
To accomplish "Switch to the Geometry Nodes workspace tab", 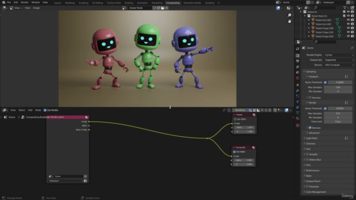I will tap(192, 3).
